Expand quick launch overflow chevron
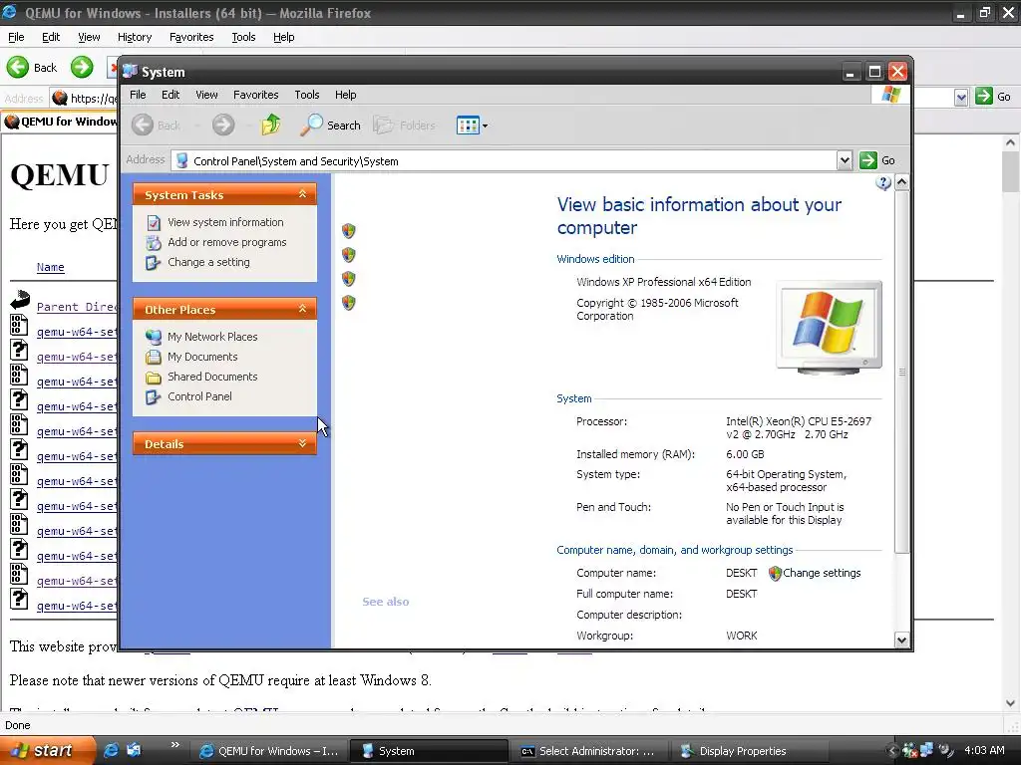This screenshot has width=1021, height=765. 174,745
